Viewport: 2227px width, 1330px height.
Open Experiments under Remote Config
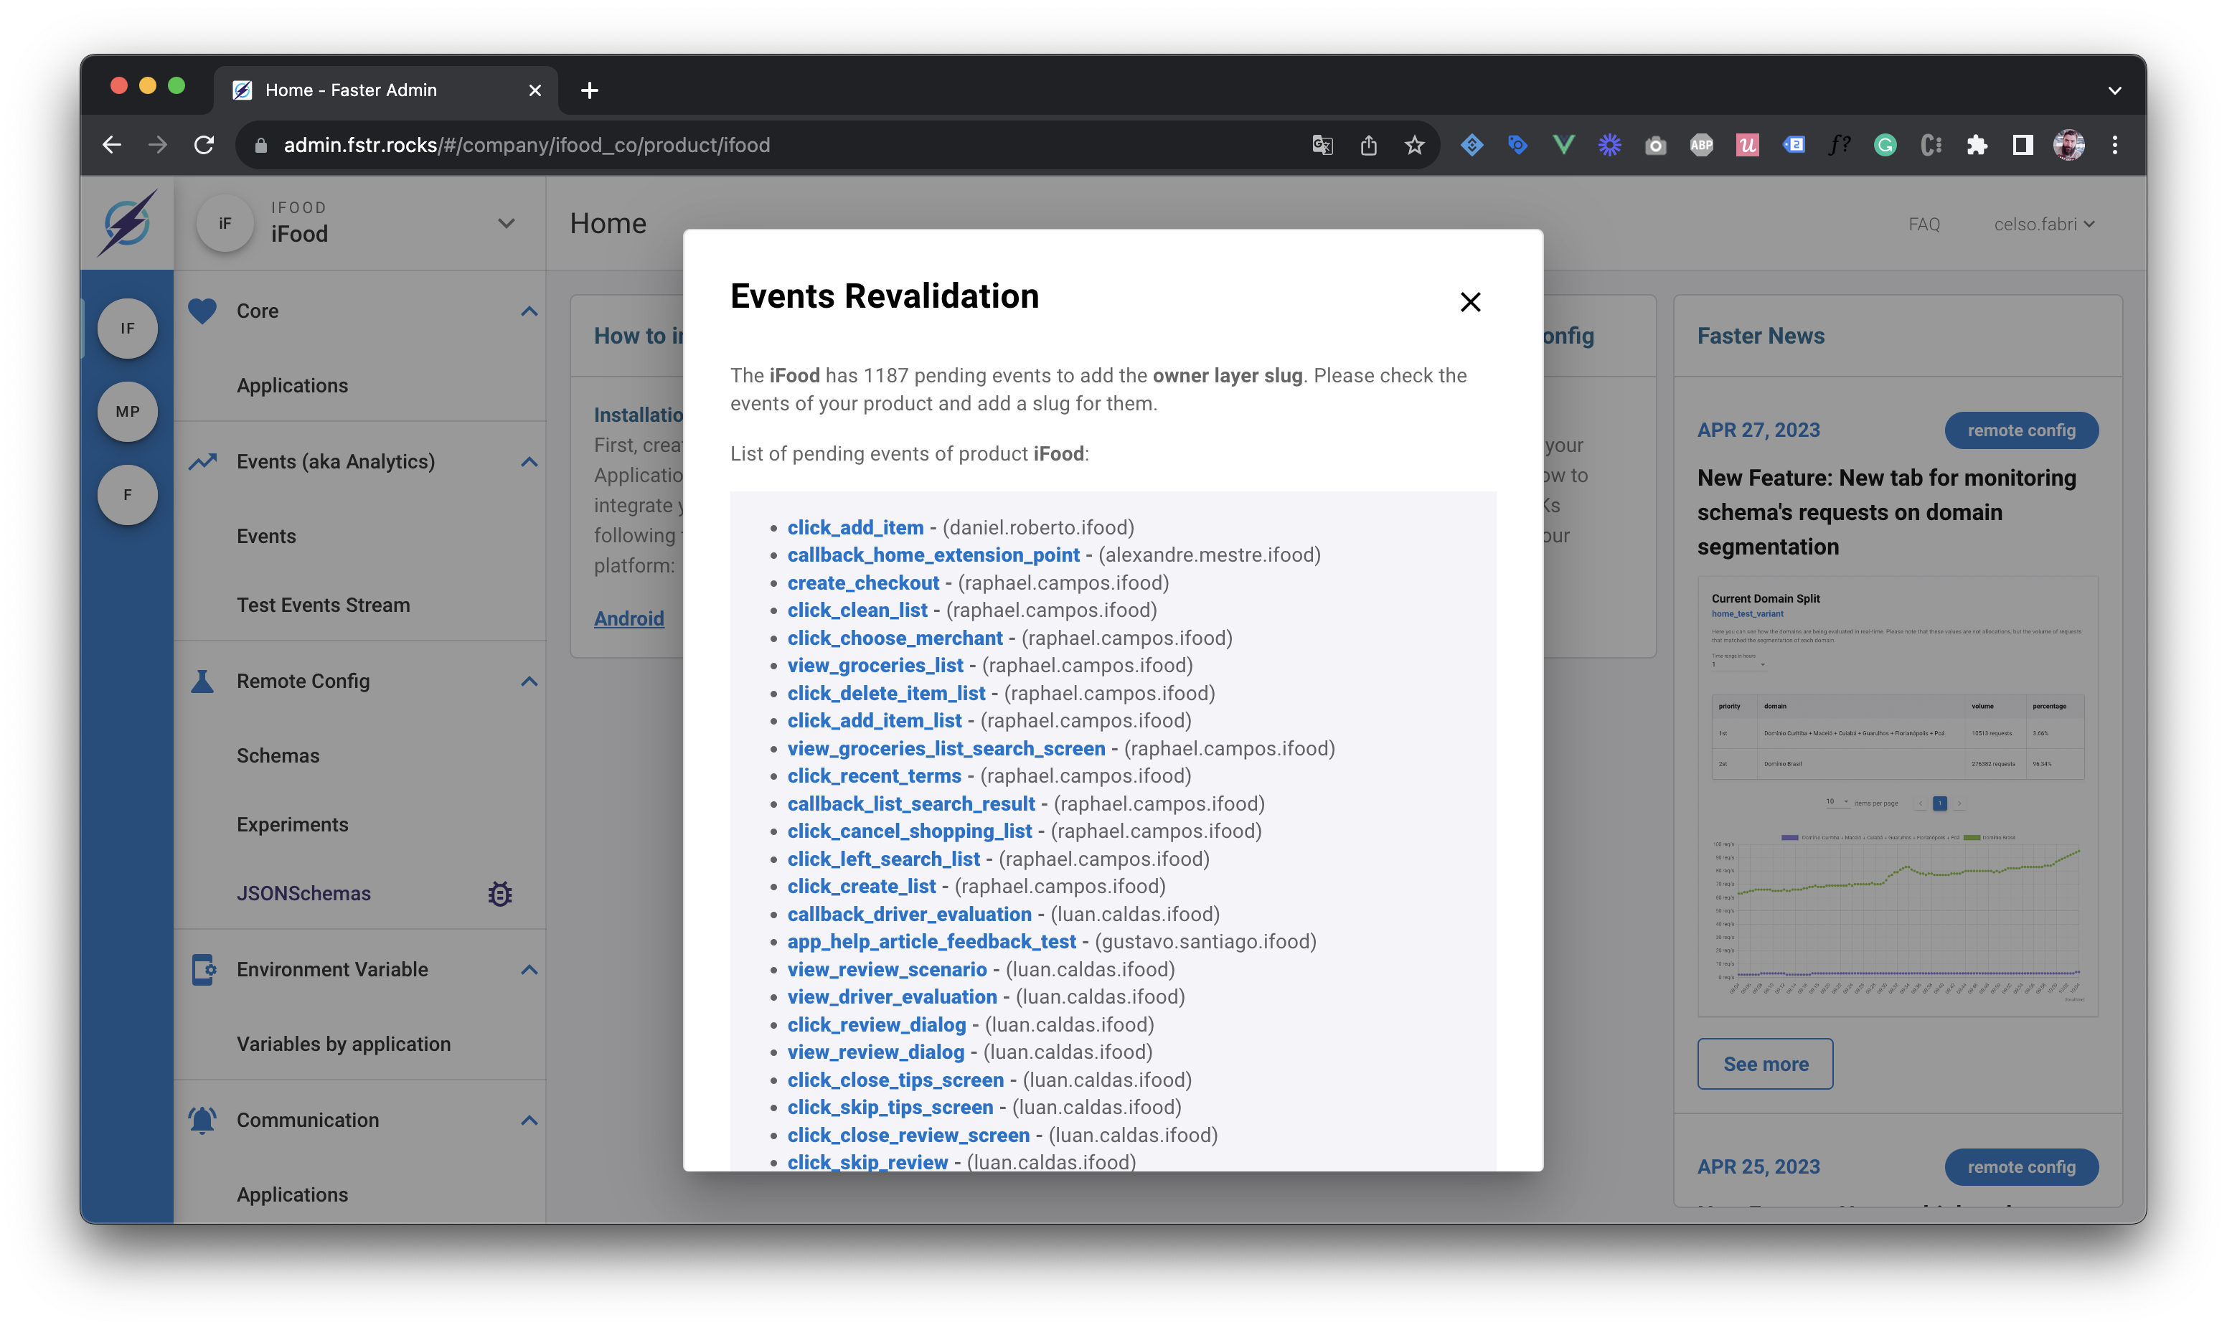point(292,824)
